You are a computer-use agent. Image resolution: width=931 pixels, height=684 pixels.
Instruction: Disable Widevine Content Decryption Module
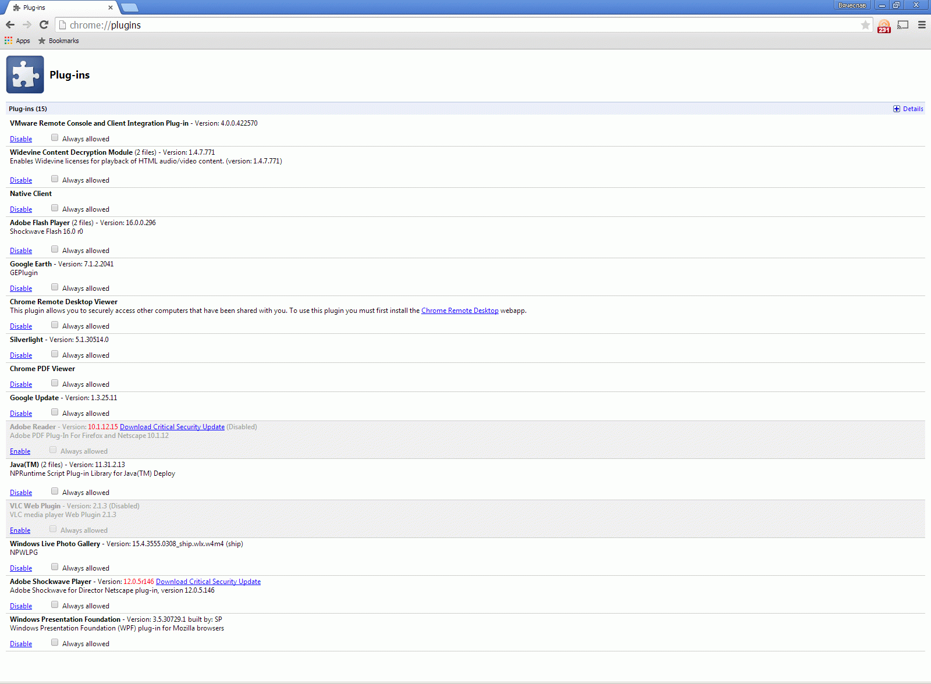point(21,180)
